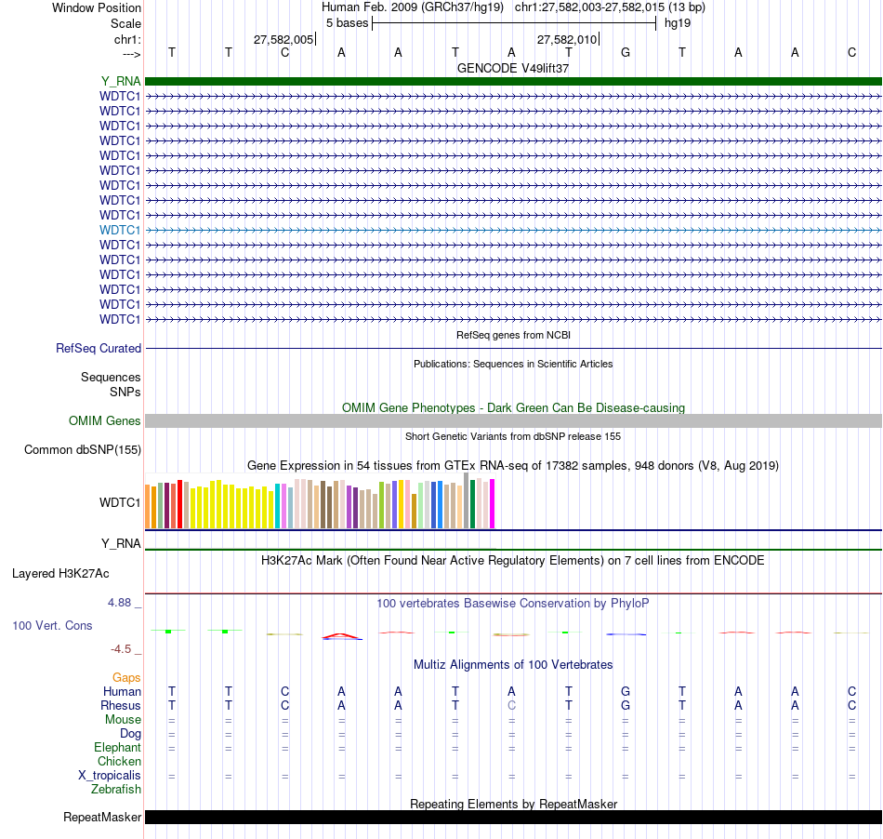The height and width of the screenshot is (839, 883).
Task: Click the gray OMIM Genes bar
Action: tap(513, 421)
